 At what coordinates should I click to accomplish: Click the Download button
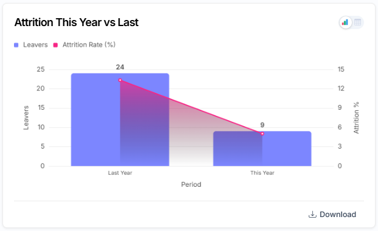(x=332, y=214)
